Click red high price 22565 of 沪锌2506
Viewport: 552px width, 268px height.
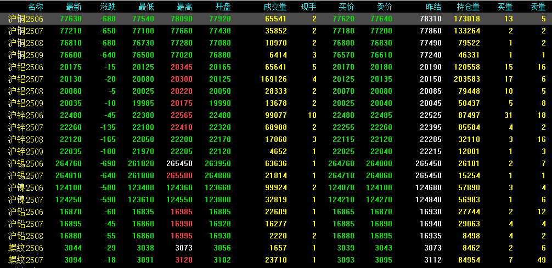point(182,115)
